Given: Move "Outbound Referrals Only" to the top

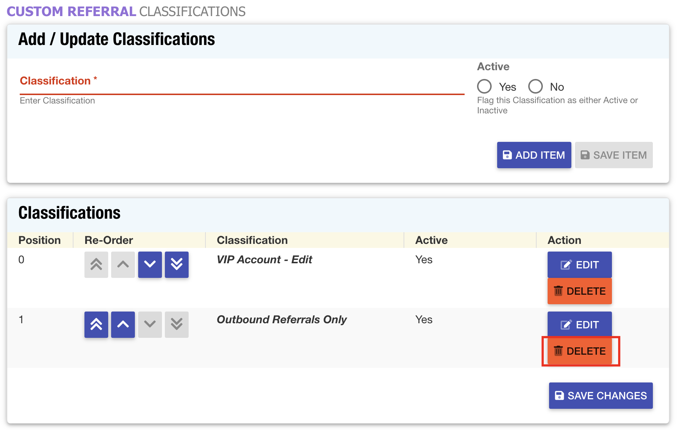Looking at the screenshot, I should pos(96,324).
